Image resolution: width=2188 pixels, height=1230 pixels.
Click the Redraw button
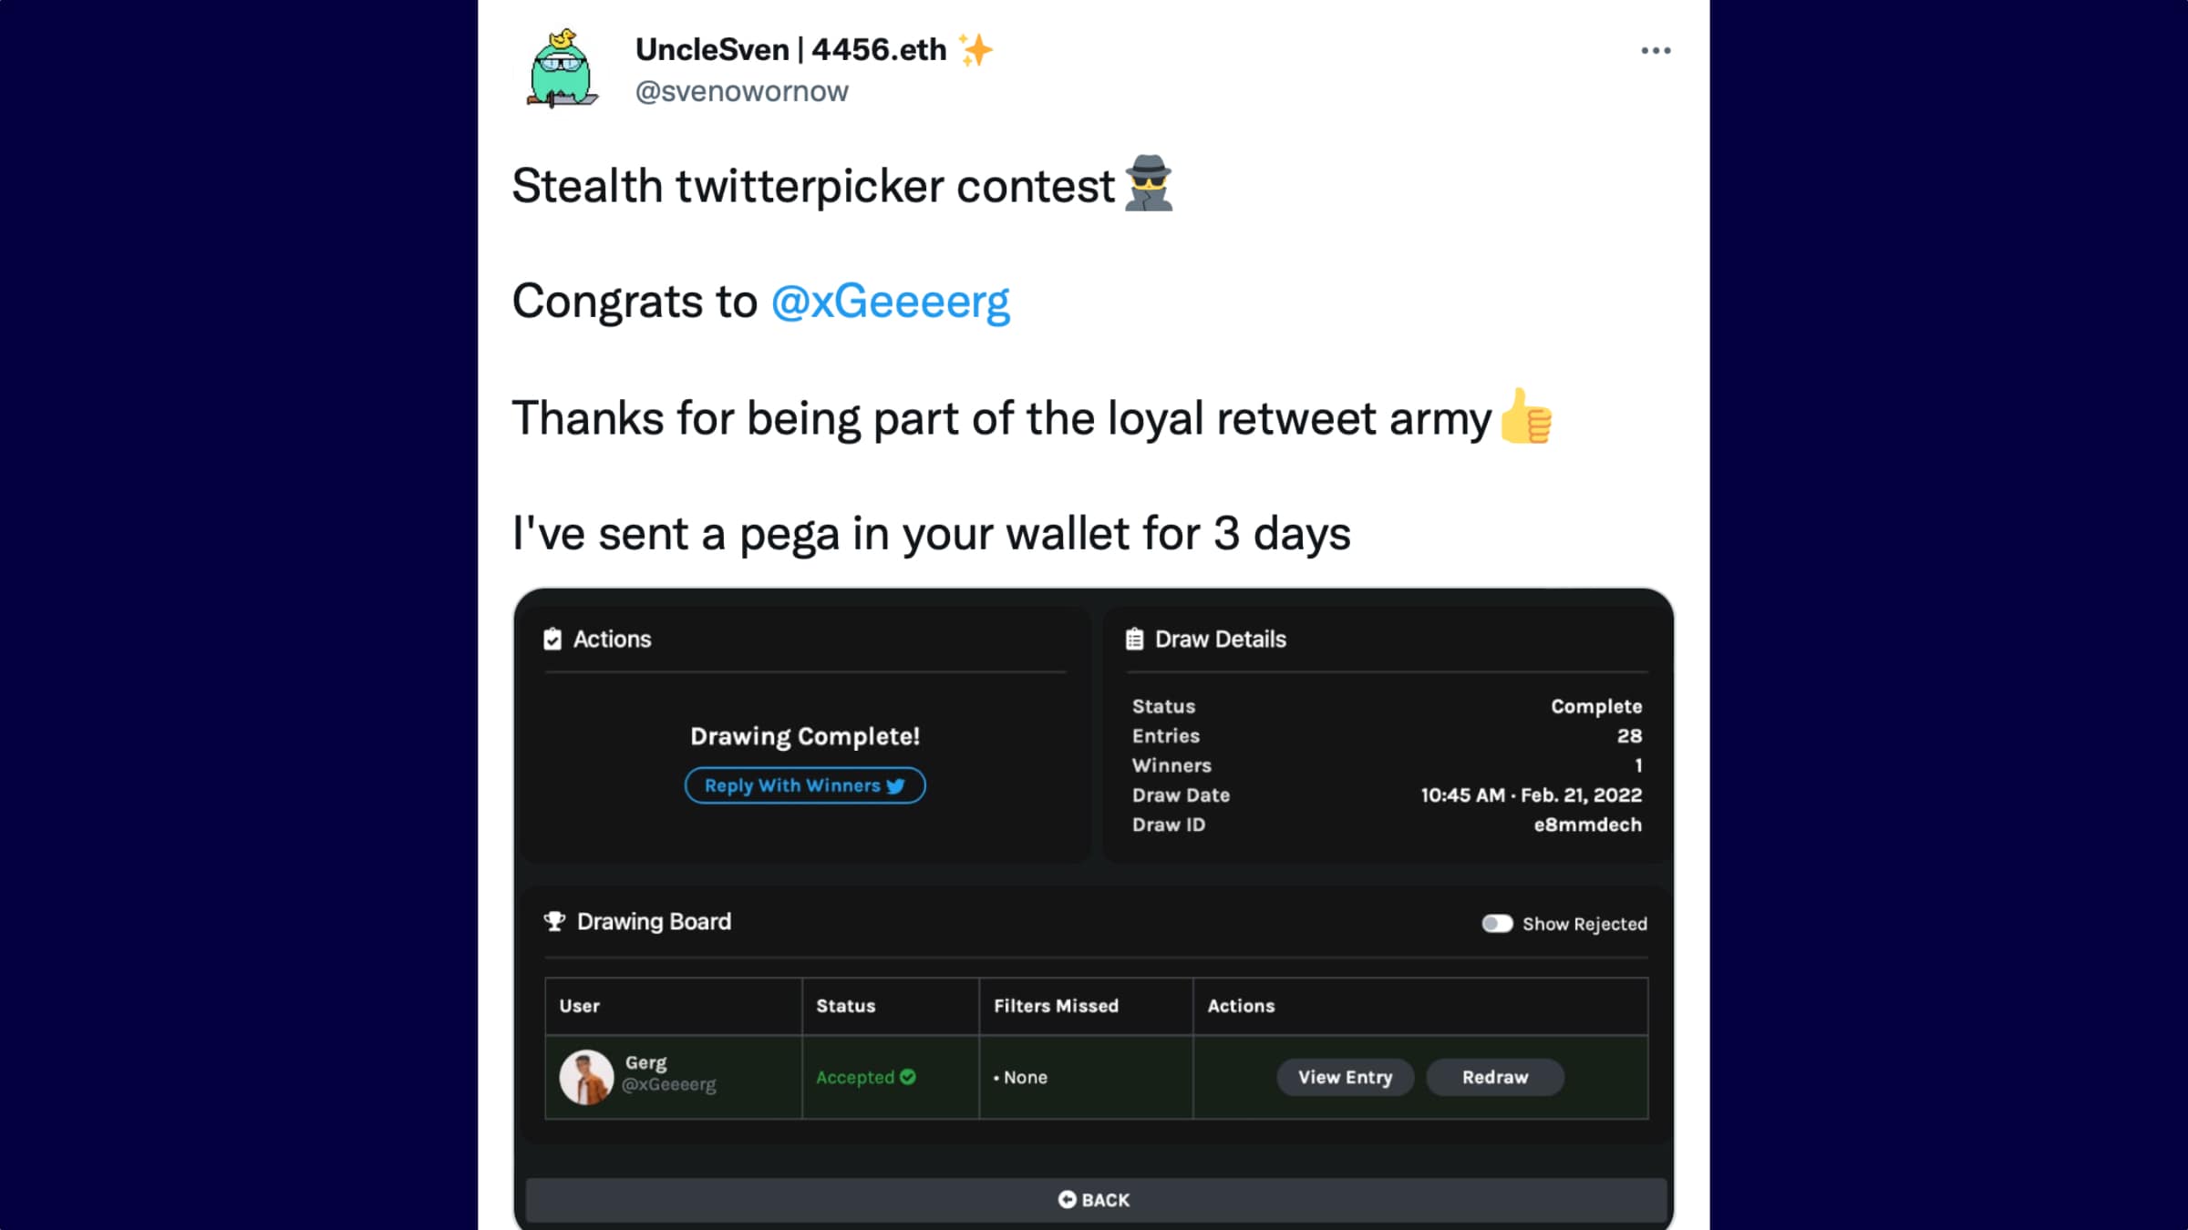[1495, 1077]
